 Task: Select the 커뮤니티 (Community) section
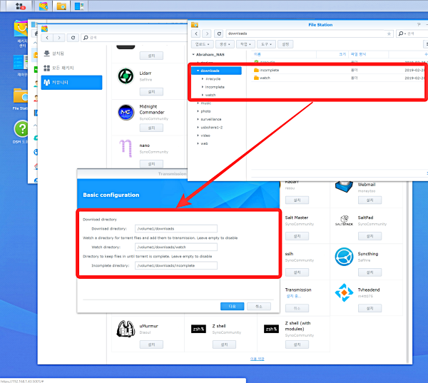[x=71, y=83]
